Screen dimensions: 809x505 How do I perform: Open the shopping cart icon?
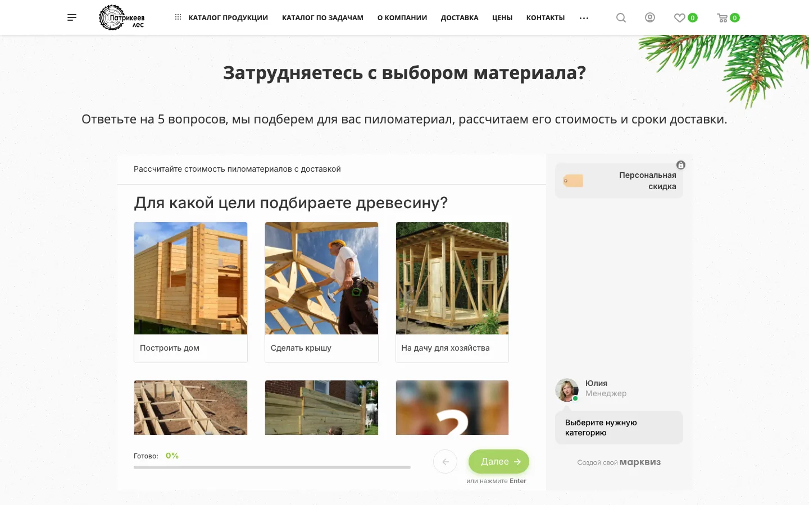coord(722,18)
